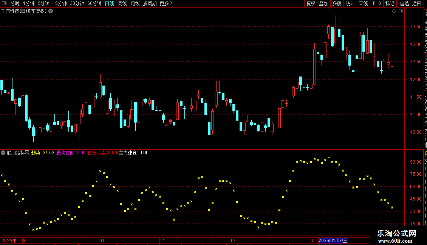Click the 返回 back button
This screenshot has width=427, height=245.
click(x=417, y=3)
